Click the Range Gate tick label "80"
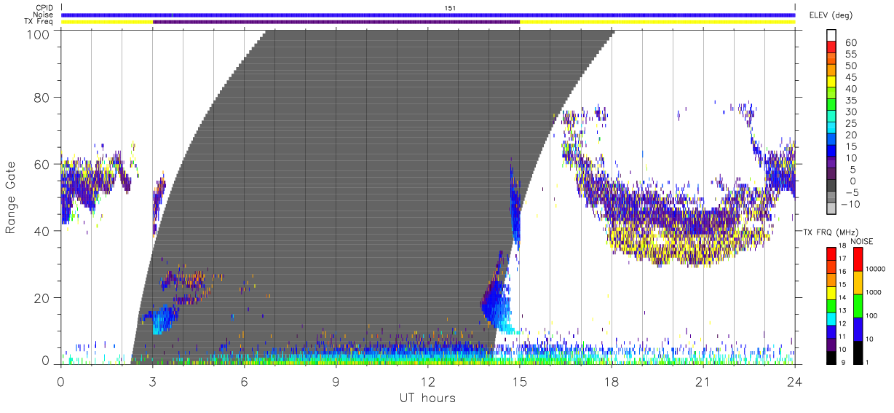894x413 pixels. pyautogui.click(x=43, y=97)
